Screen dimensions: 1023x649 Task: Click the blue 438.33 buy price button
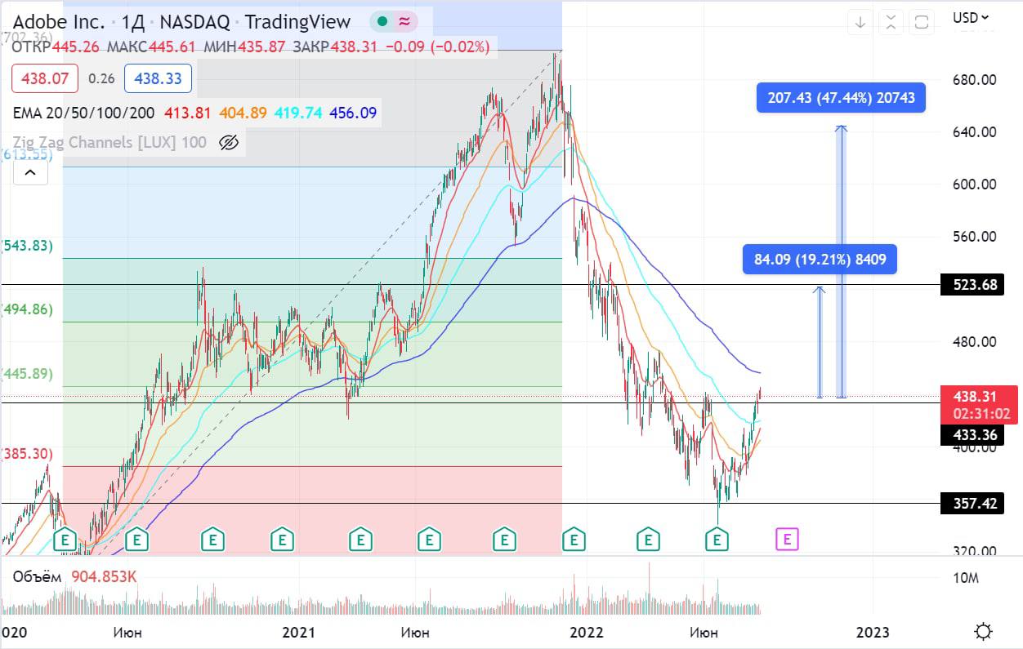[159, 78]
